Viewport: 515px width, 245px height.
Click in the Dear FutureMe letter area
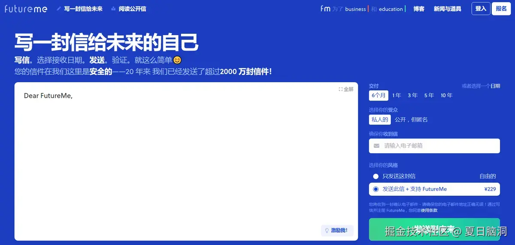click(x=186, y=161)
